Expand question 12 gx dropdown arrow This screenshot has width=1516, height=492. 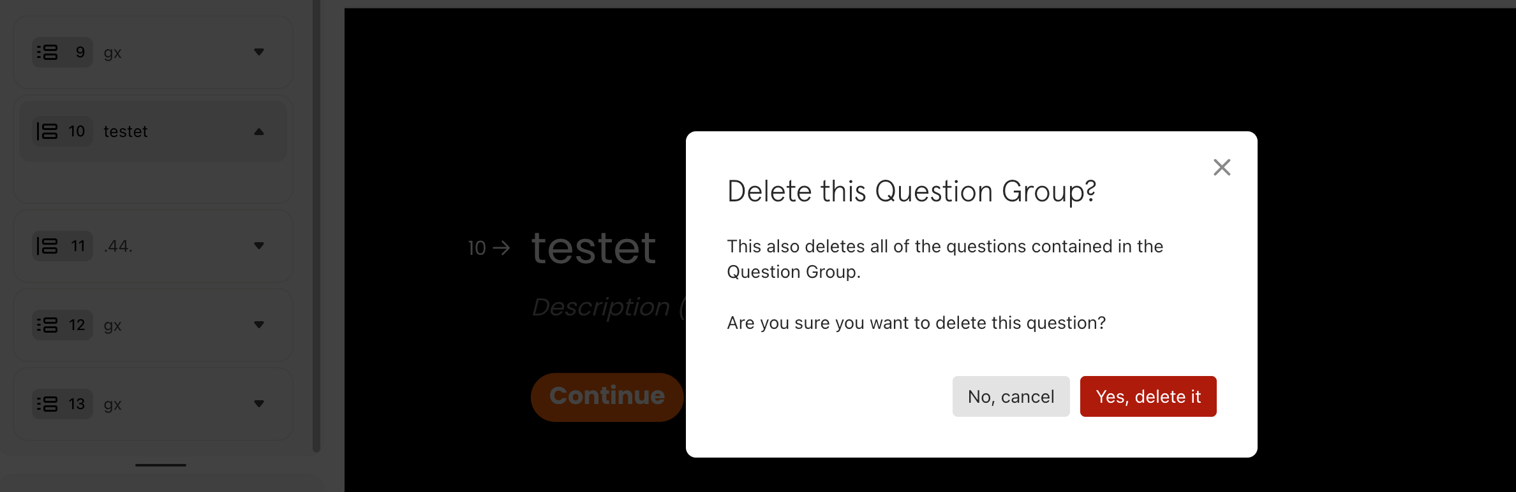coord(259,325)
